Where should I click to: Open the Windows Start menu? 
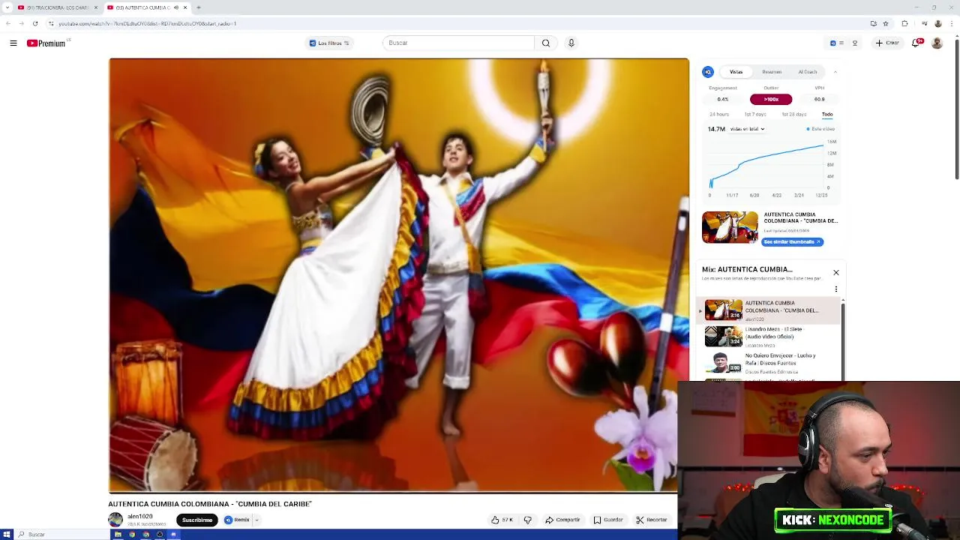tap(7, 534)
